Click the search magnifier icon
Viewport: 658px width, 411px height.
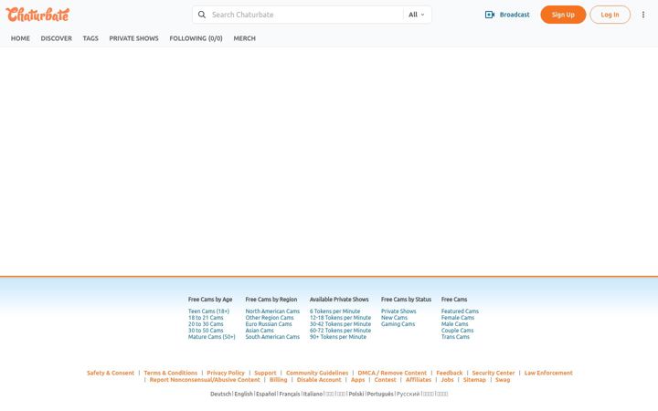click(x=202, y=15)
